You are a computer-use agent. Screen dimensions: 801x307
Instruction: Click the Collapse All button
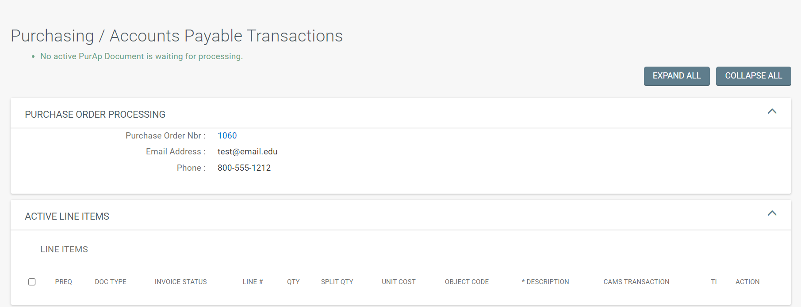[x=753, y=76]
